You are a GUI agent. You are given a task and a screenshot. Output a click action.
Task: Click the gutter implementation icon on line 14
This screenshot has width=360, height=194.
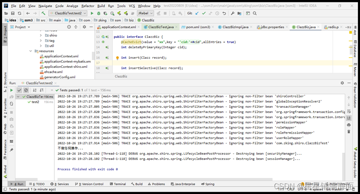point(107,47)
